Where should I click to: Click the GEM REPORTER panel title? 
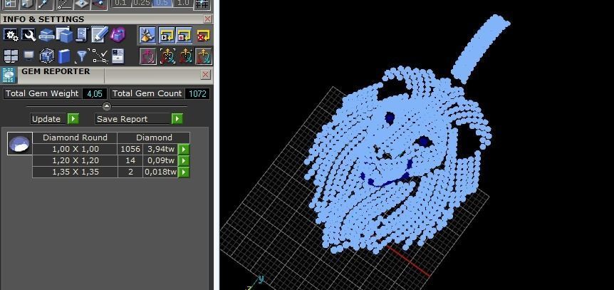point(56,71)
